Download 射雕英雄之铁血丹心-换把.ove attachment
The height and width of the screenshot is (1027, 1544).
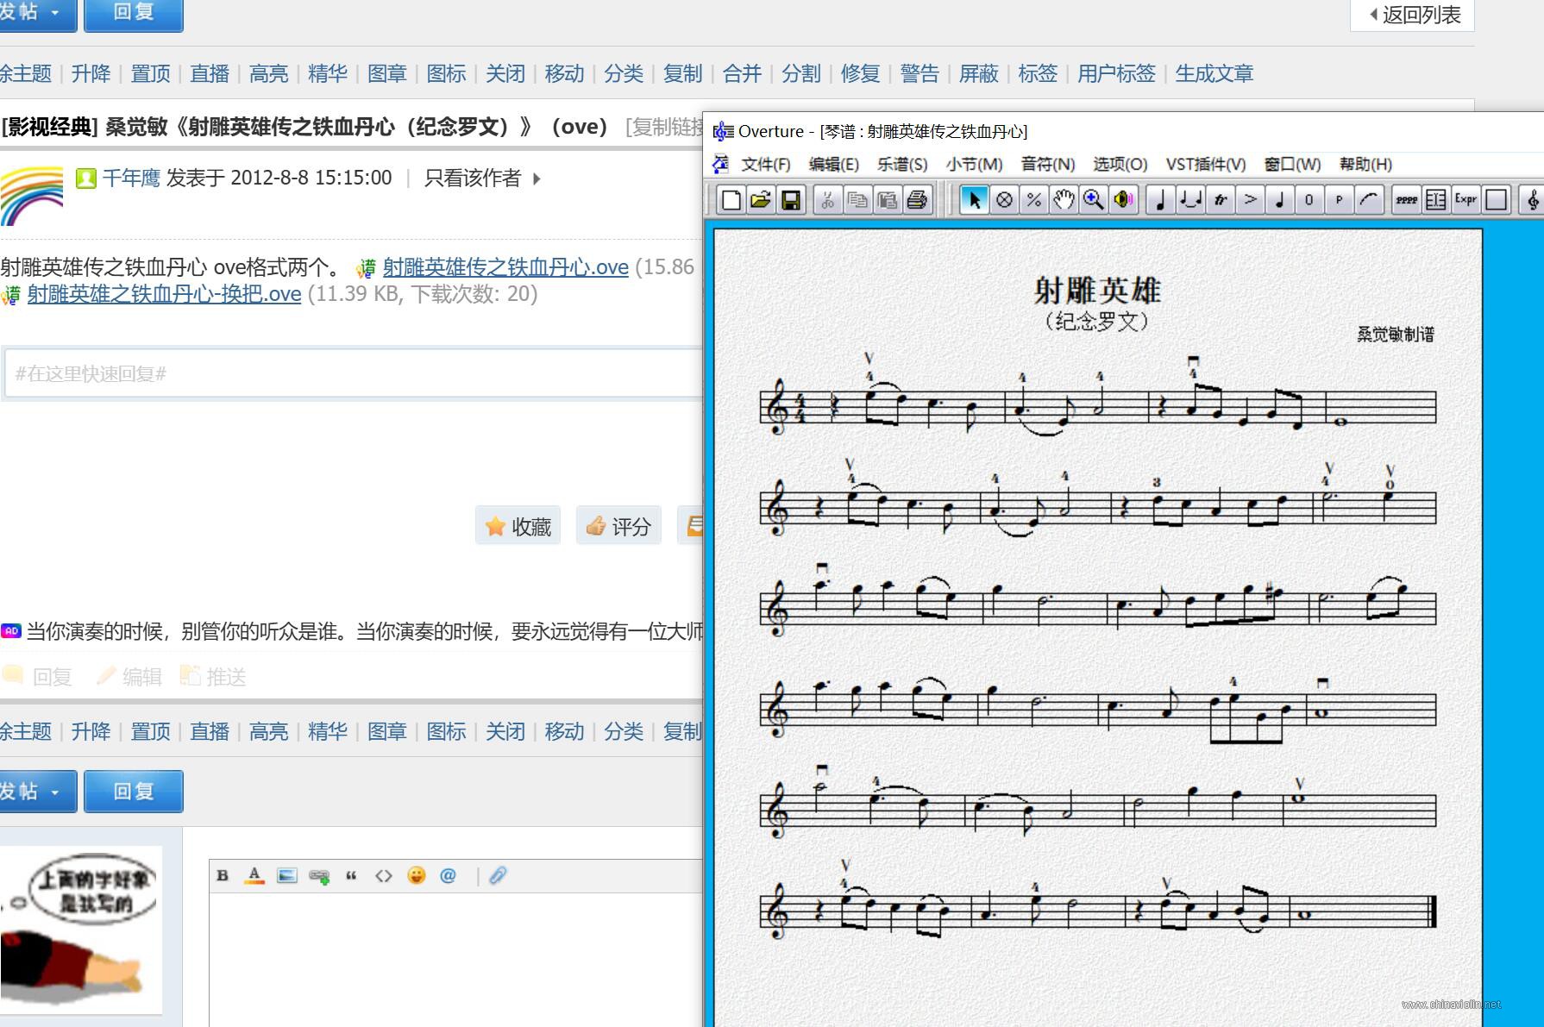click(164, 294)
